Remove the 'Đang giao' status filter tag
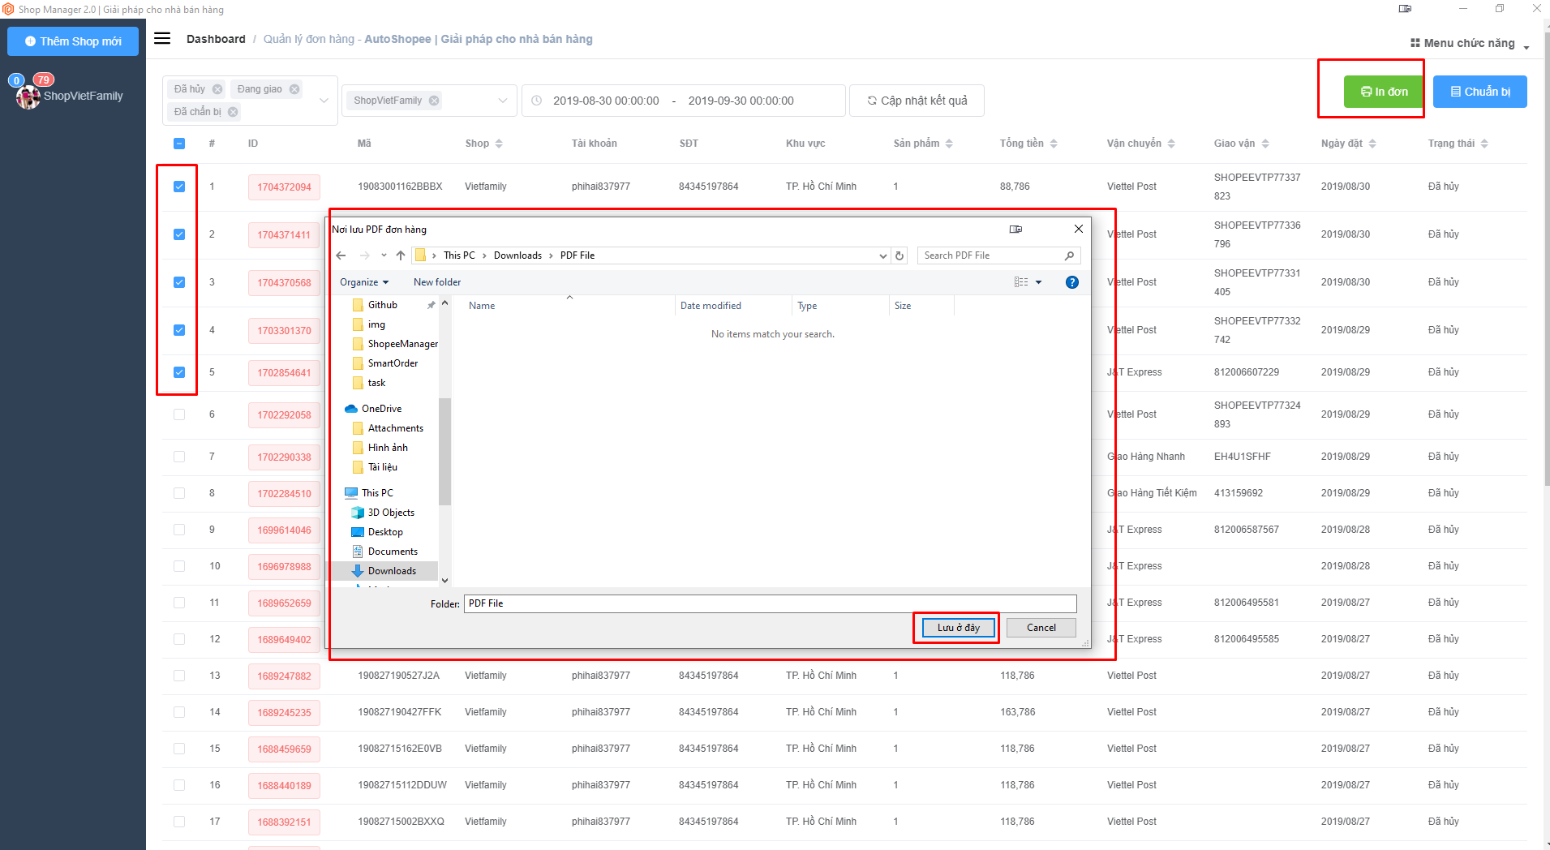Viewport: 1550px width, 850px height. [294, 89]
